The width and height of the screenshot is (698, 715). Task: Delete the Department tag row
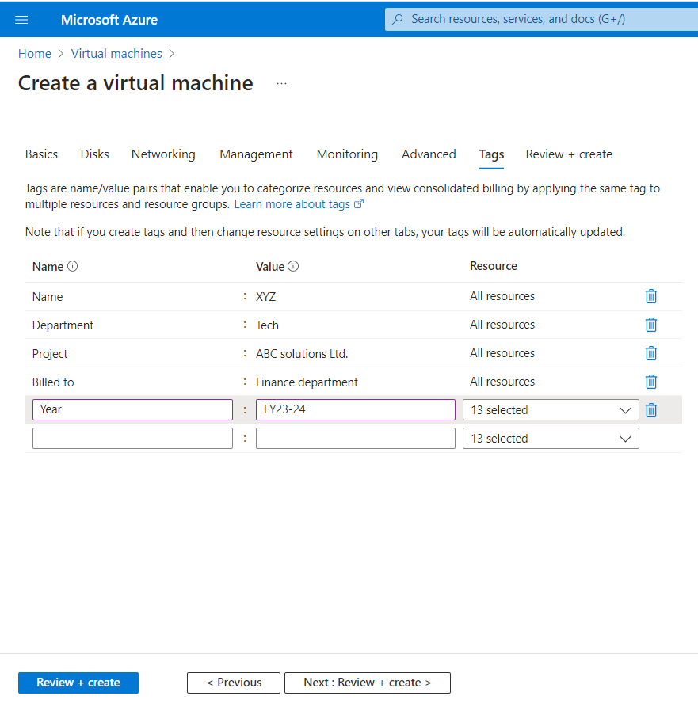coord(650,325)
